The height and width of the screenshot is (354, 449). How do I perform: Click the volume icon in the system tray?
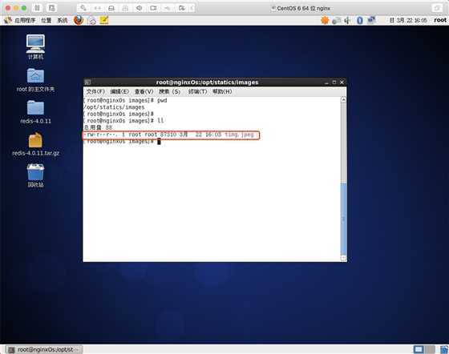click(x=347, y=20)
